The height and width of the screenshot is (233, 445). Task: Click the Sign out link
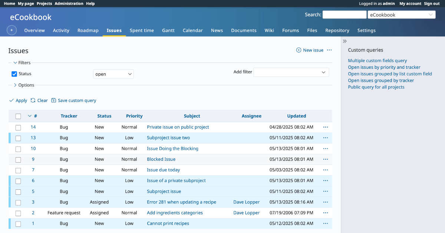pos(432,3)
